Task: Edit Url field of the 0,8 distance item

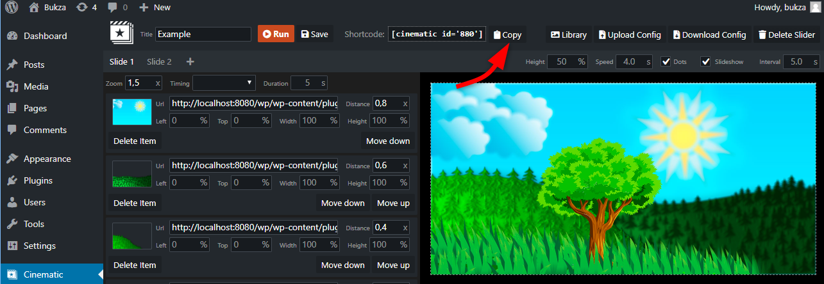Action: pos(253,103)
